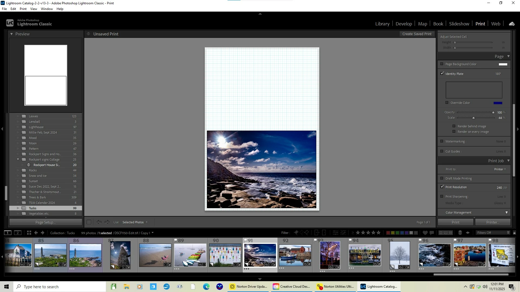Show the next page with the arrow
Screen dimensions: 520x292
[x=107, y=222]
